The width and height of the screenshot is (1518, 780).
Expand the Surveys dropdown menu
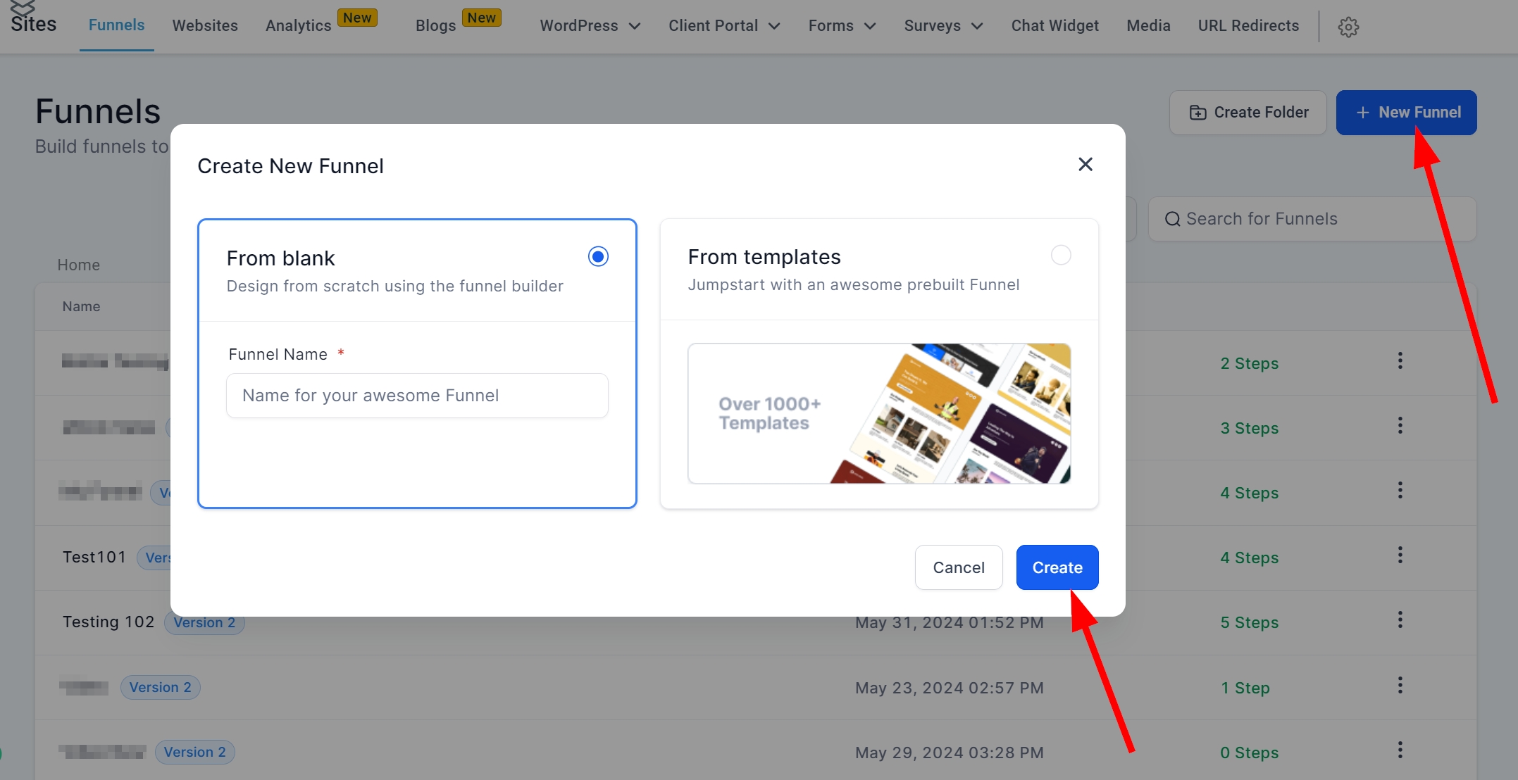pyautogui.click(x=943, y=26)
